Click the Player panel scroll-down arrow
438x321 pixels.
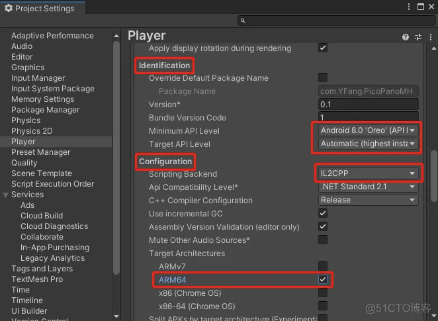(434, 316)
